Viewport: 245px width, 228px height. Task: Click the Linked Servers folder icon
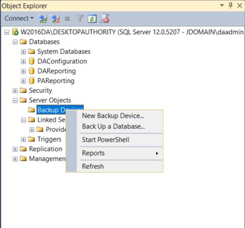point(31,120)
